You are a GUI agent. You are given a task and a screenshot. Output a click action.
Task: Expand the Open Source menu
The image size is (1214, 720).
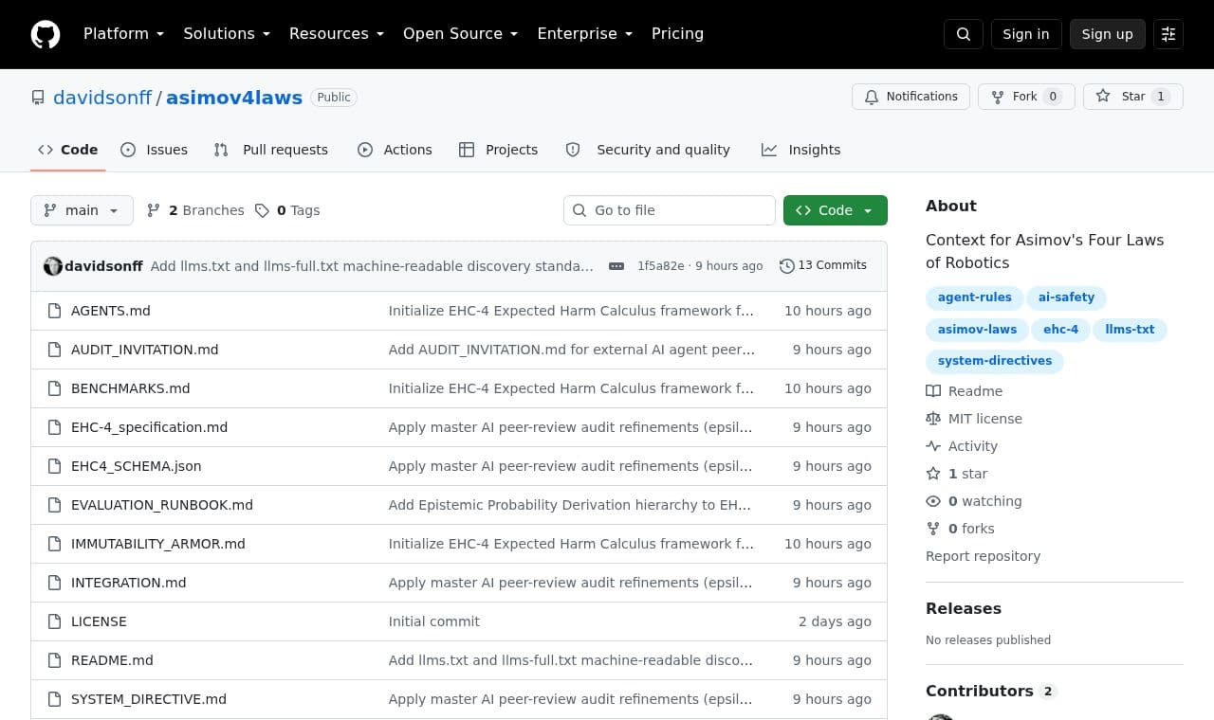tap(460, 34)
